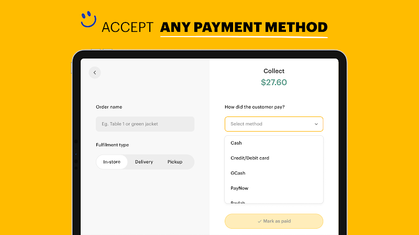
Task: Click the Collect heading
Action: pyautogui.click(x=274, y=71)
